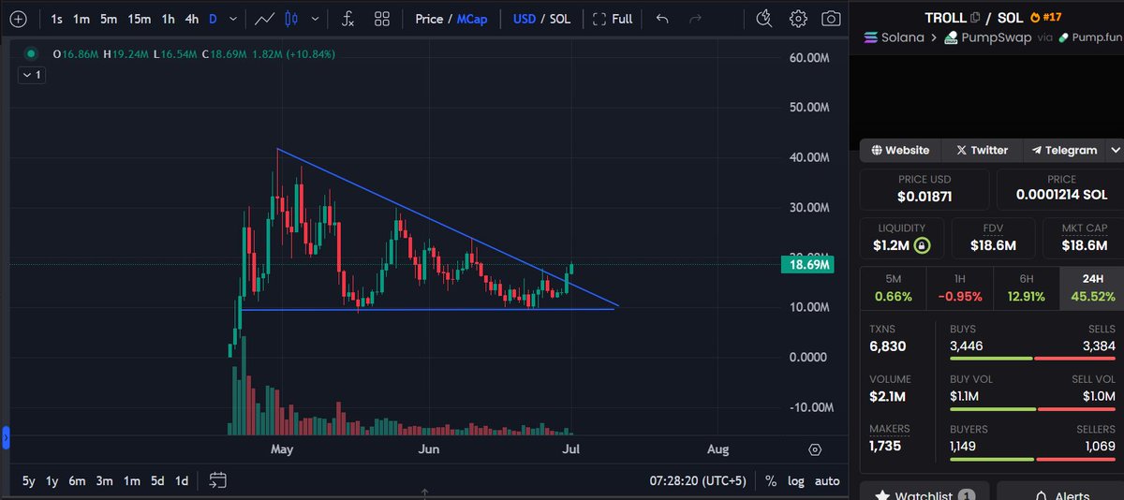The image size is (1124, 500).
Task: Select the 1s timeframe
Action: click(57, 18)
